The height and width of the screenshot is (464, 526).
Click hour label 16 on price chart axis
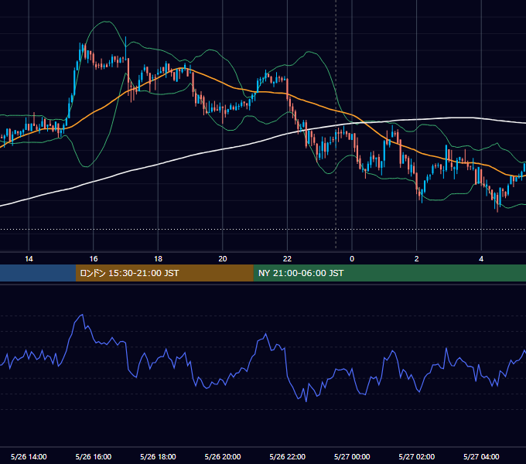94,259
